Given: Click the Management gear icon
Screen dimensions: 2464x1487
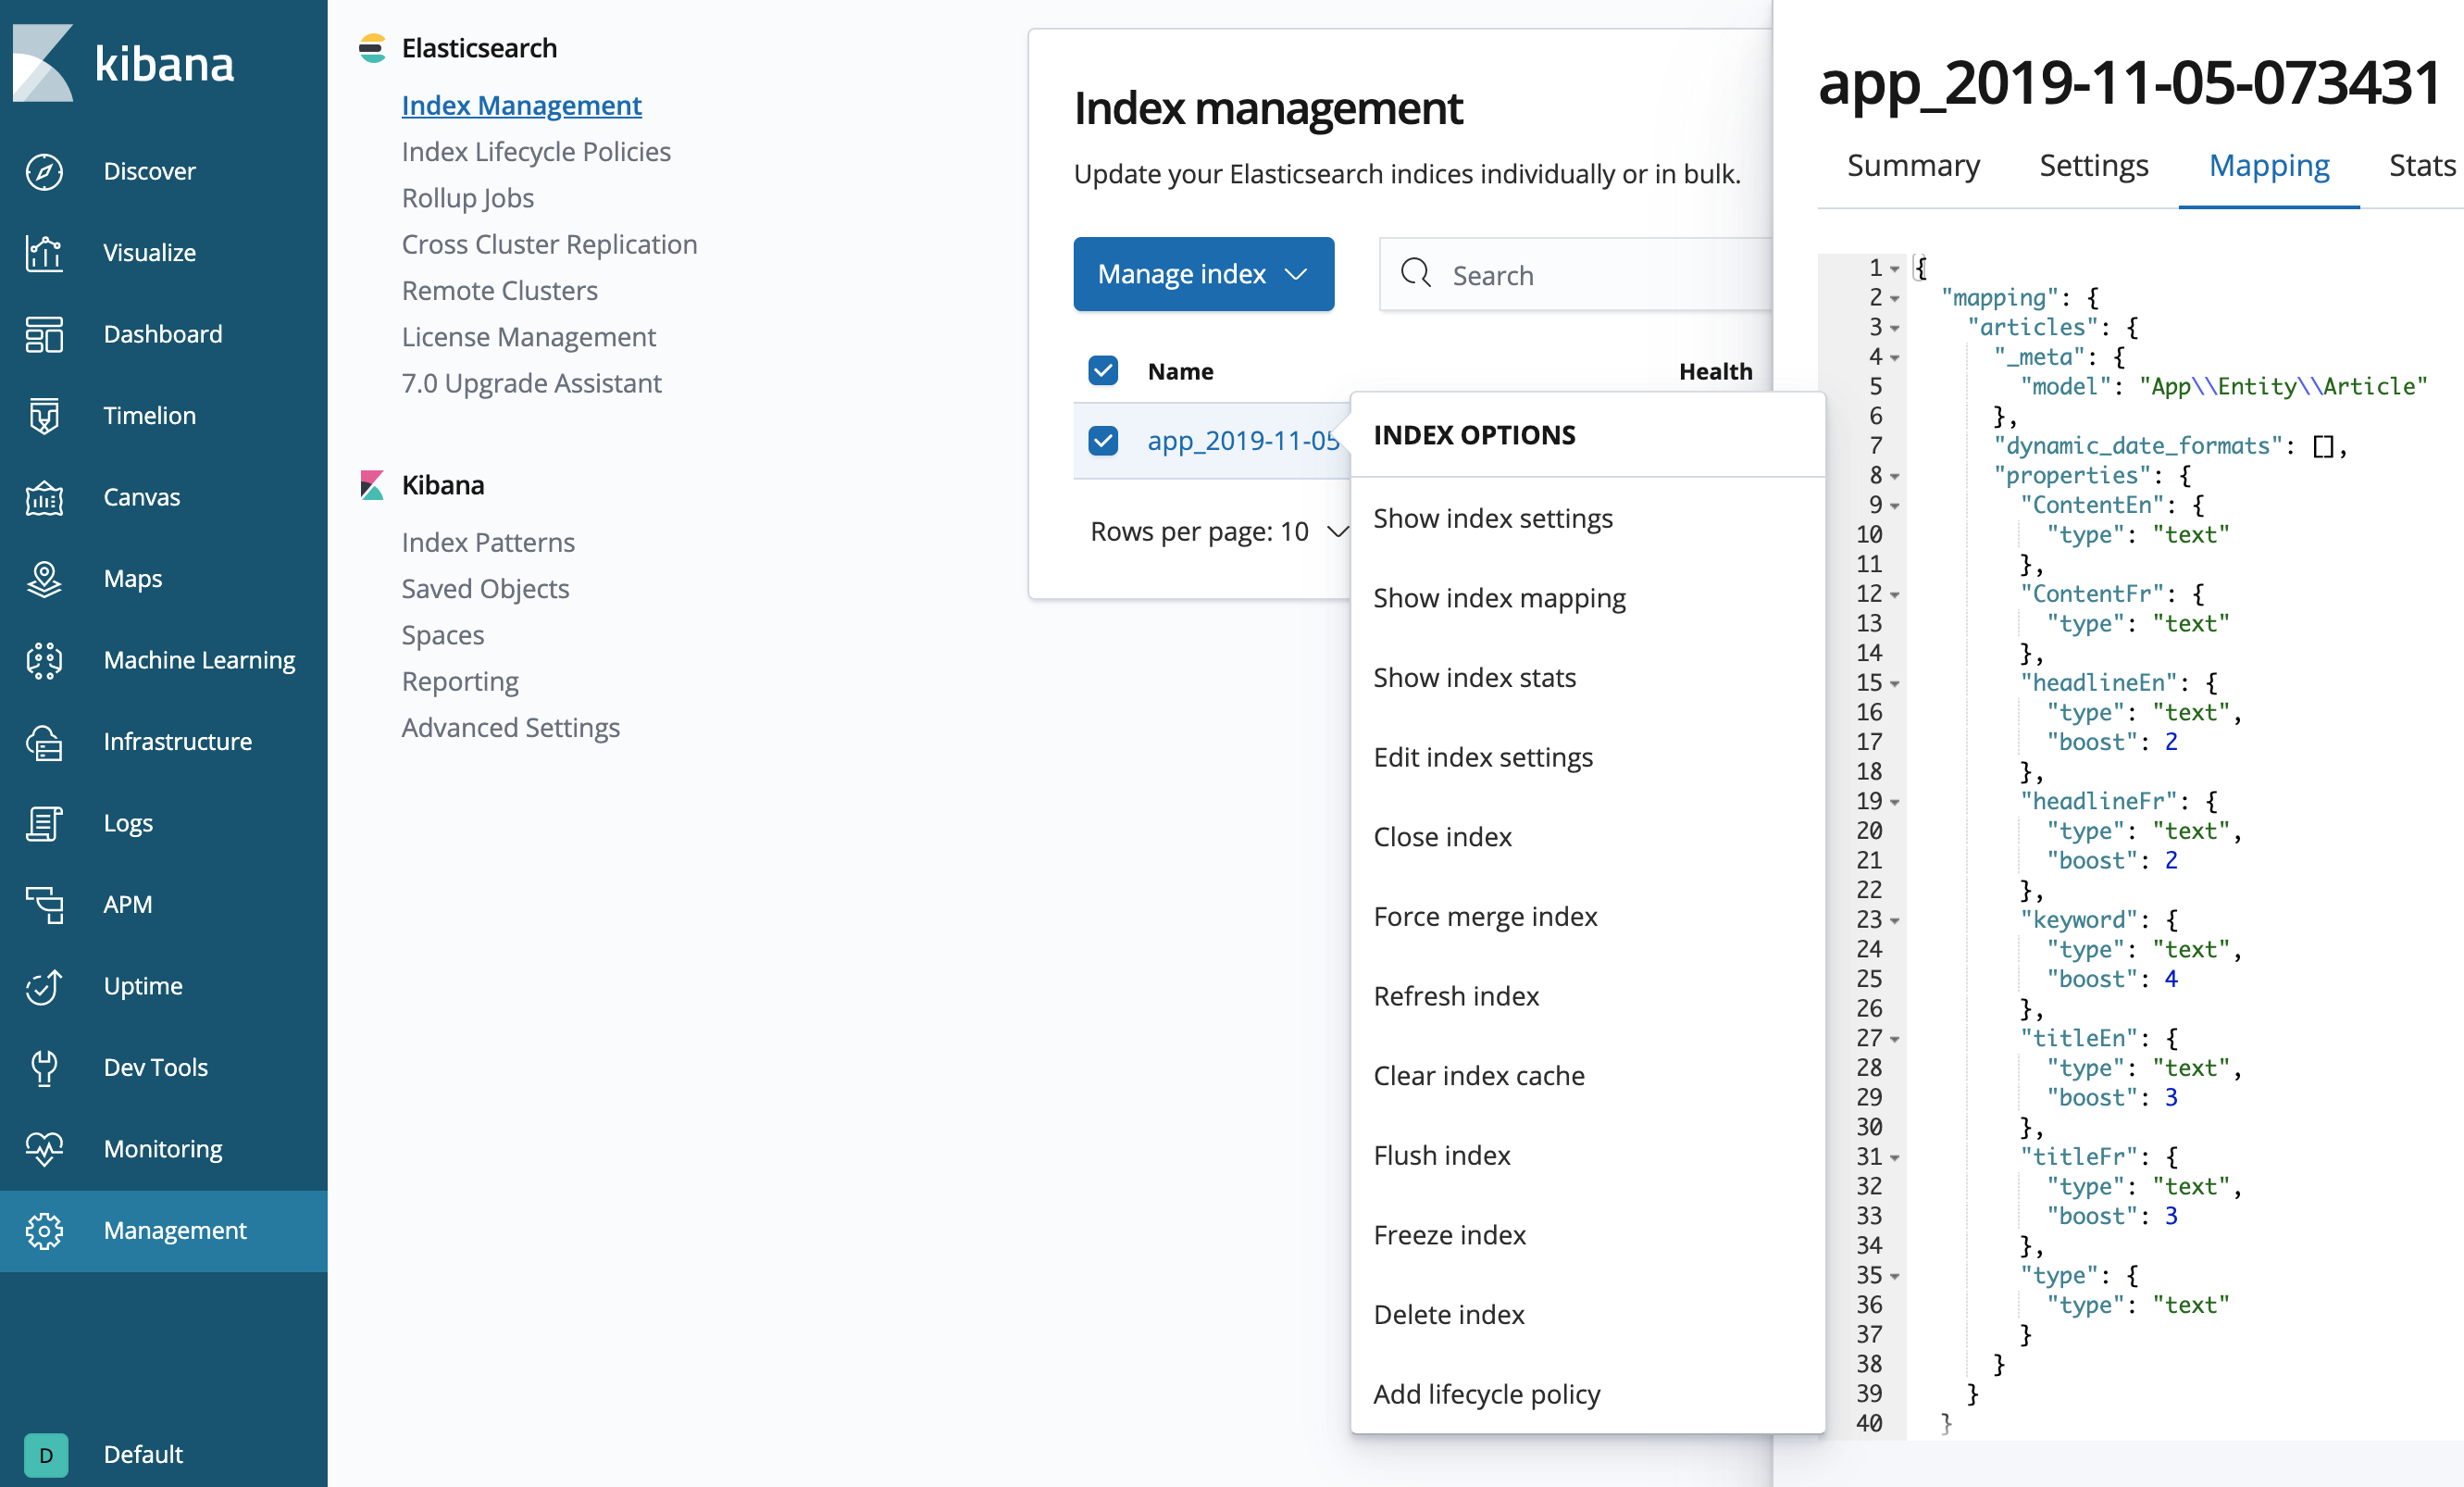Looking at the screenshot, I should [x=44, y=1231].
